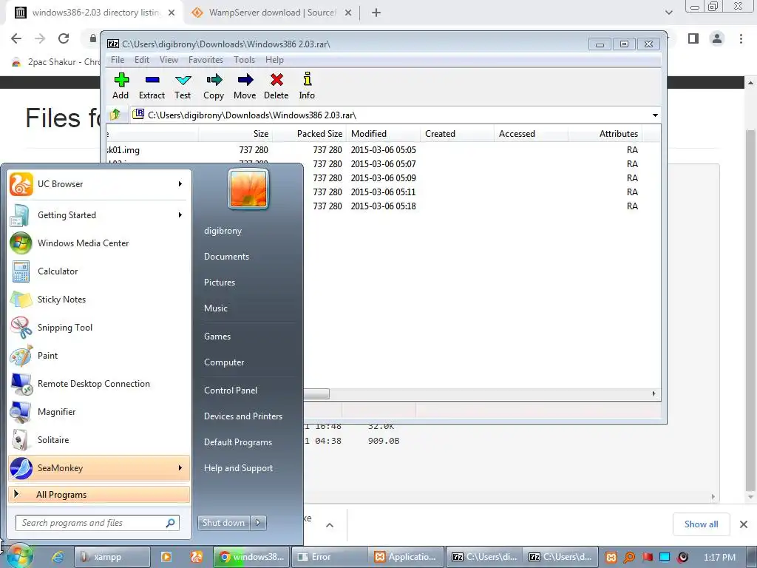The image size is (757, 568).
Task: Reload the Chrome page
Action: (x=64, y=38)
